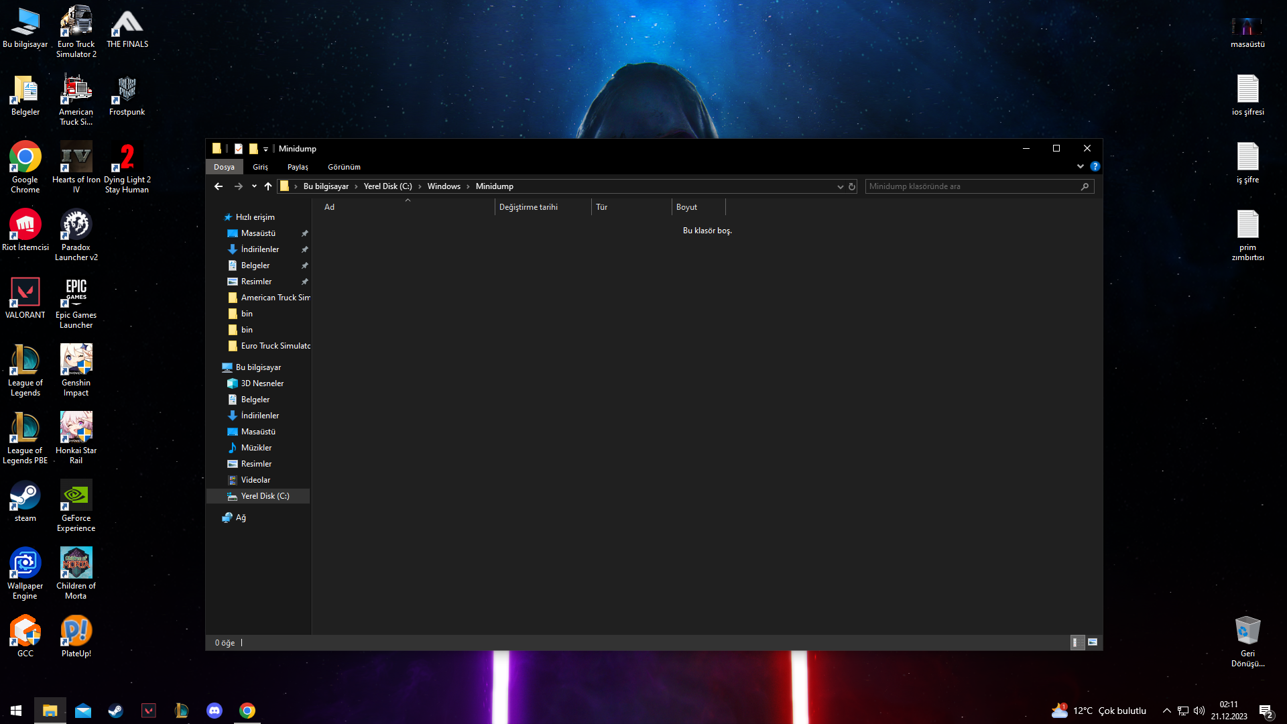Select İndirilenler under Hızlı erişim
The height and width of the screenshot is (724, 1287).
pos(260,249)
